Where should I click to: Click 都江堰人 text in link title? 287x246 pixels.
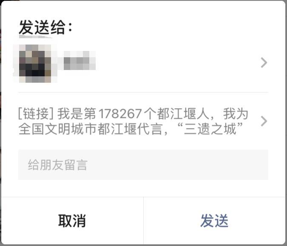183,114
